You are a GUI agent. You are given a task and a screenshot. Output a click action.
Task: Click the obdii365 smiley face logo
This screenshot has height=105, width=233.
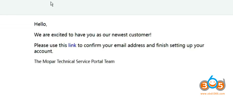212,84
